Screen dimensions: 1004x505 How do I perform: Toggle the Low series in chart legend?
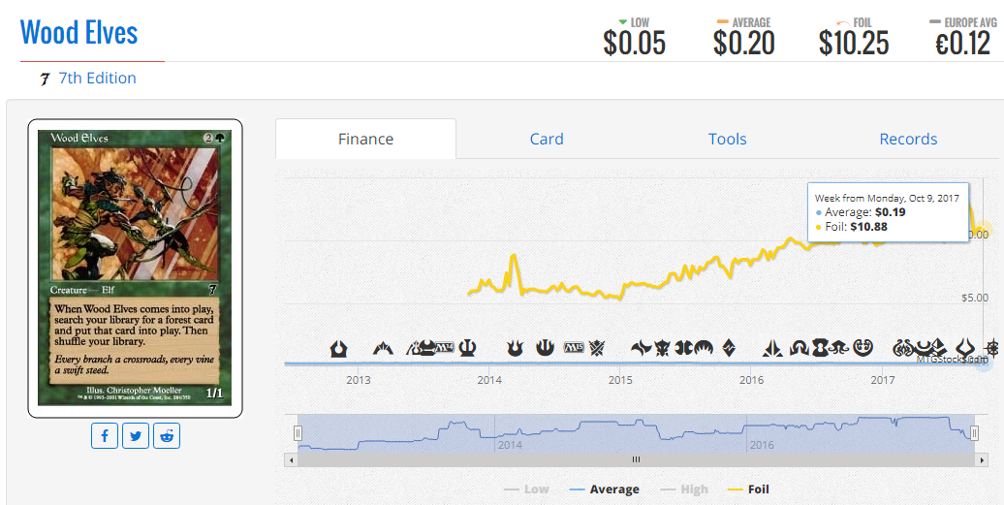(527, 489)
